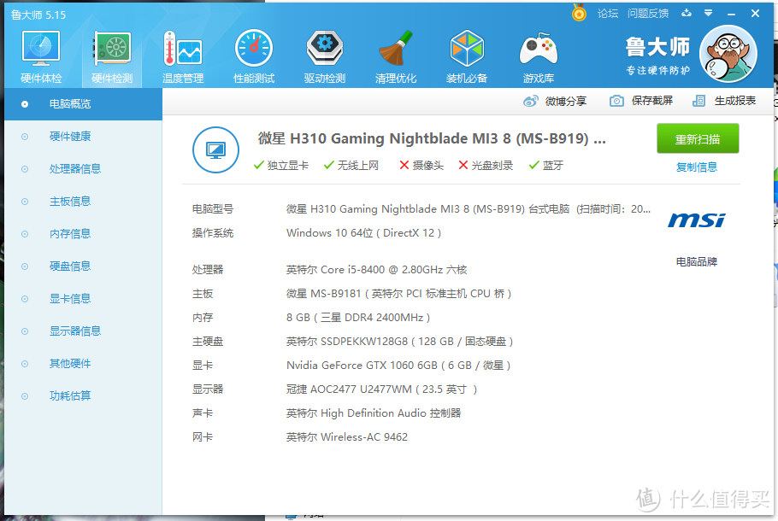Click the 8 GB 三星 DDR4 memory value
Screen dimensions: 778x521
358,317
